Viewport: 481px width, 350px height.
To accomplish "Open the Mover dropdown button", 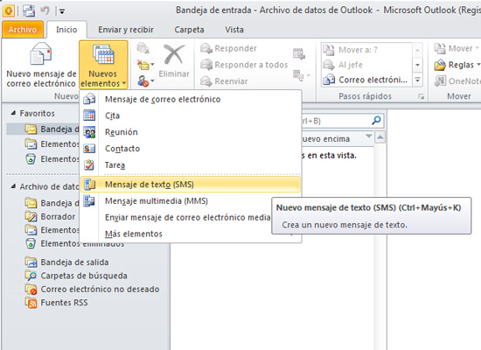I will [457, 48].
